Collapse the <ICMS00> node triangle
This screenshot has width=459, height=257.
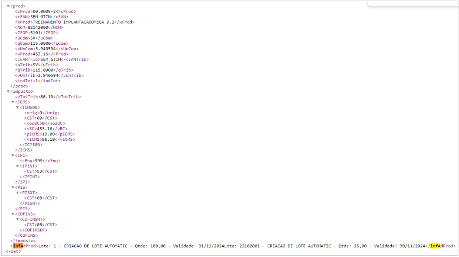point(17,107)
